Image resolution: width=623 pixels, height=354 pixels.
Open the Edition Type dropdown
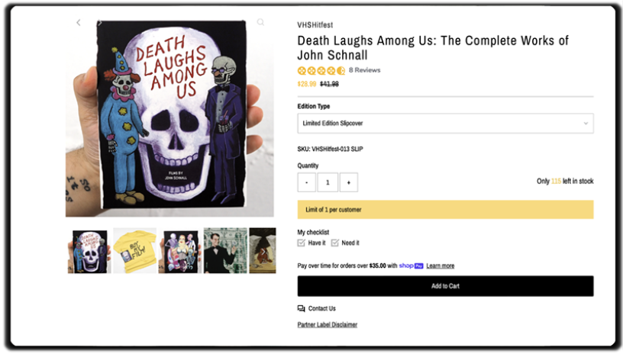pos(444,123)
